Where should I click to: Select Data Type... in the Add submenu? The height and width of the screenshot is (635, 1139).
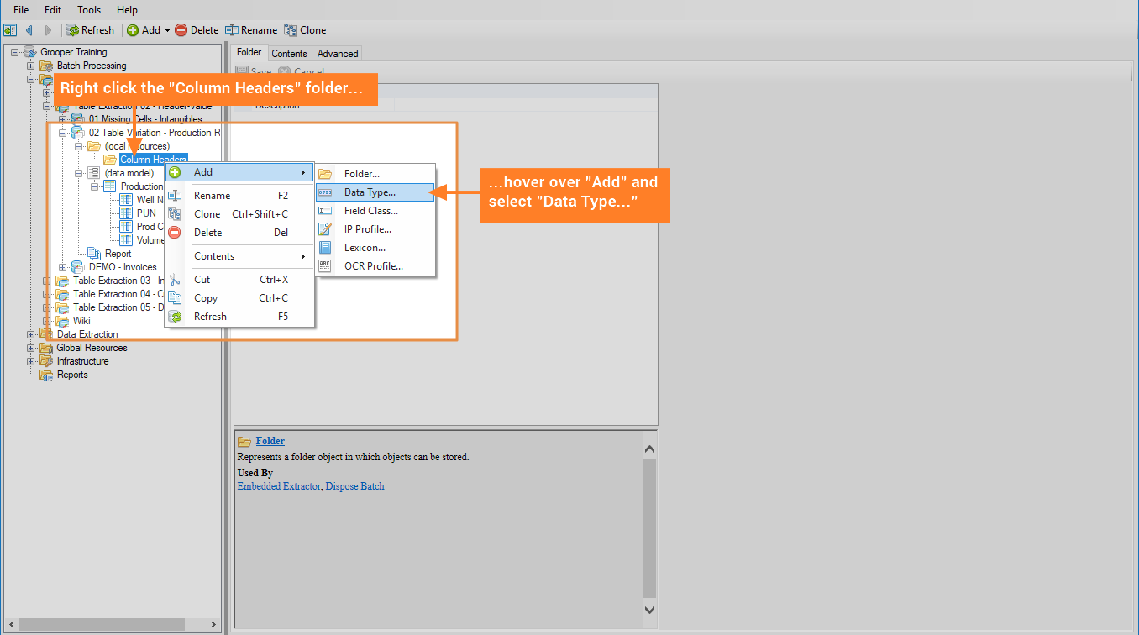[375, 192]
